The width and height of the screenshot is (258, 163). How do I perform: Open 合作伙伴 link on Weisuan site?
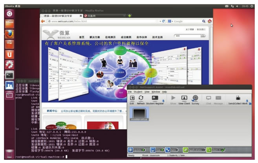pyautogui.click(x=142, y=37)
